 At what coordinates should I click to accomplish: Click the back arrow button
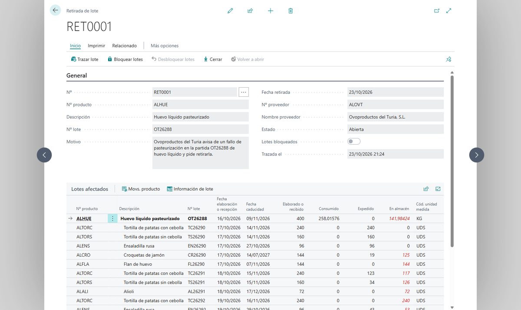[x=55, y=10]
